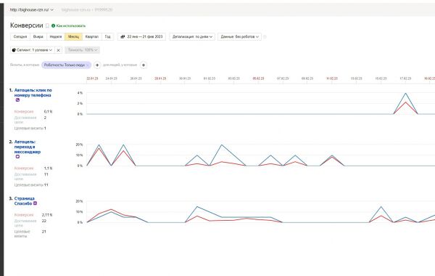Remove the Роботность filter chip via its x
Screen dimensions: 435x276
click(88, 65)
